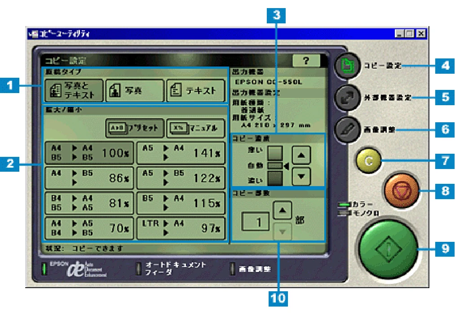The width and height of the screenshot is (455, 316).
Task: Open コピー設定 with the green page icon
Action: [x=347, y=66]
